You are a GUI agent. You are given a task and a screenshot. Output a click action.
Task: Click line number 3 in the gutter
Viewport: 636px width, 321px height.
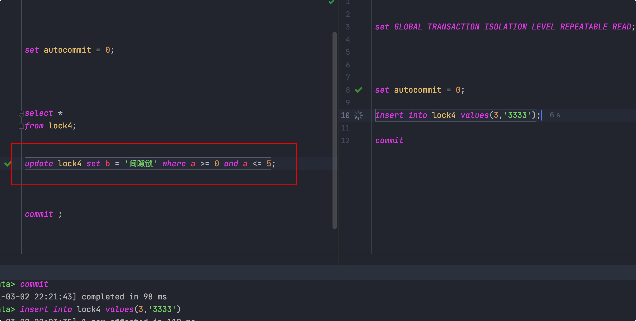(348, 27)
